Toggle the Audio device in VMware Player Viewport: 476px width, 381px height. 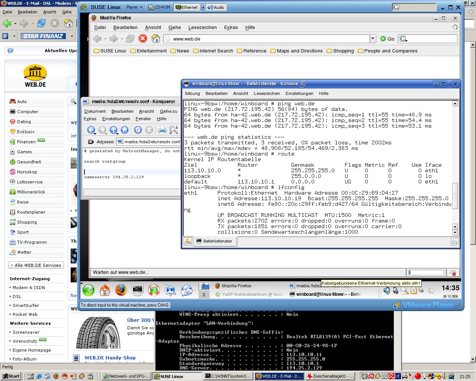[x=216, y=7]
